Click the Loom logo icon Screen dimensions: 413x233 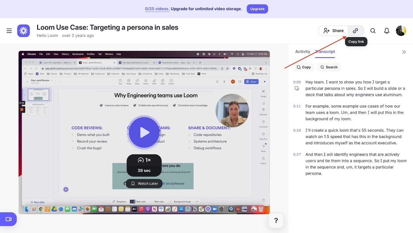coord(23,31)
